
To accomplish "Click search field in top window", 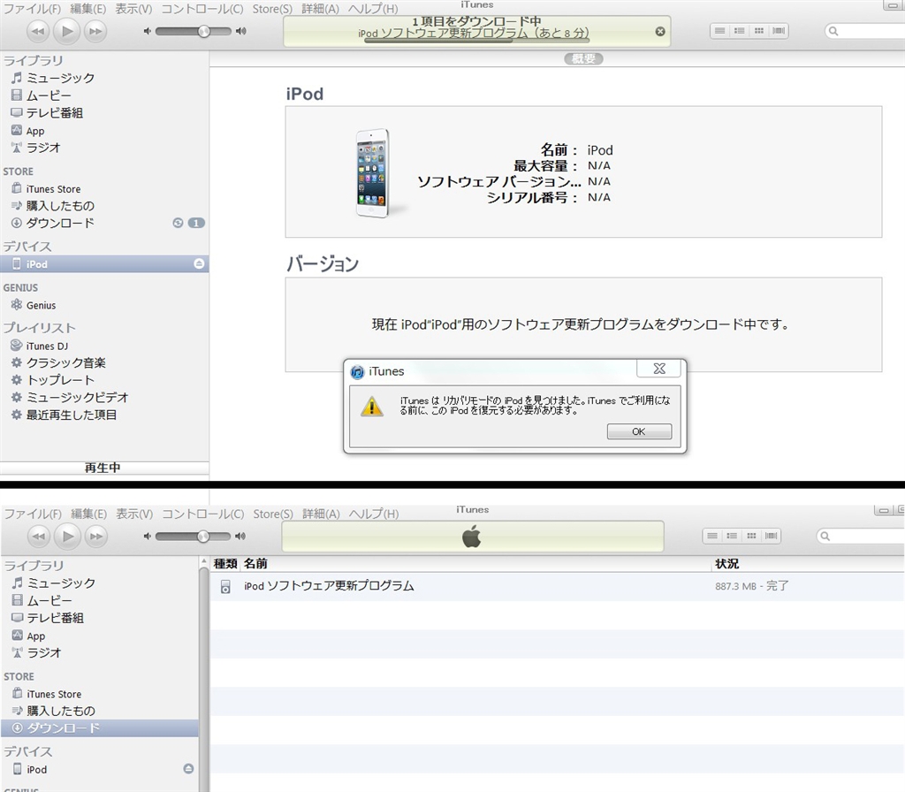I will click(864, 31).
